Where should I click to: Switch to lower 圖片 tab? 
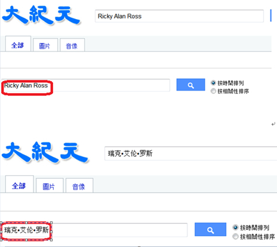pyautogui.click(x=50, y=185)
